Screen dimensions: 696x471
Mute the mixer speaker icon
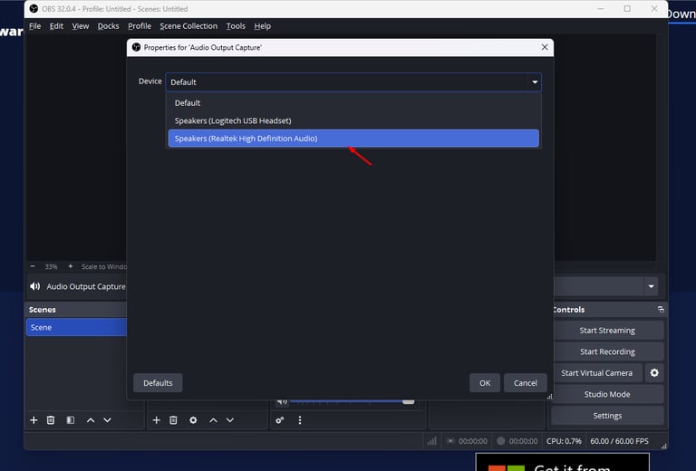(282, 402)
